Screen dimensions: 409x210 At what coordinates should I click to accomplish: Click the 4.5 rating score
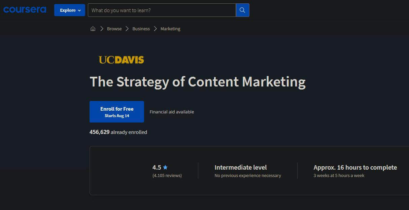(157, 167)
